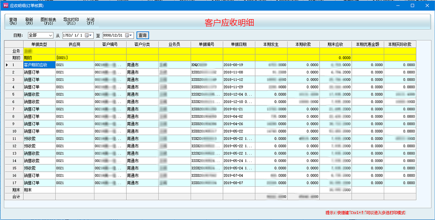The width and height of the screenshot is (435, 220).
Task: Click the 查询 button beside the dates
Action: click(142, 36)
